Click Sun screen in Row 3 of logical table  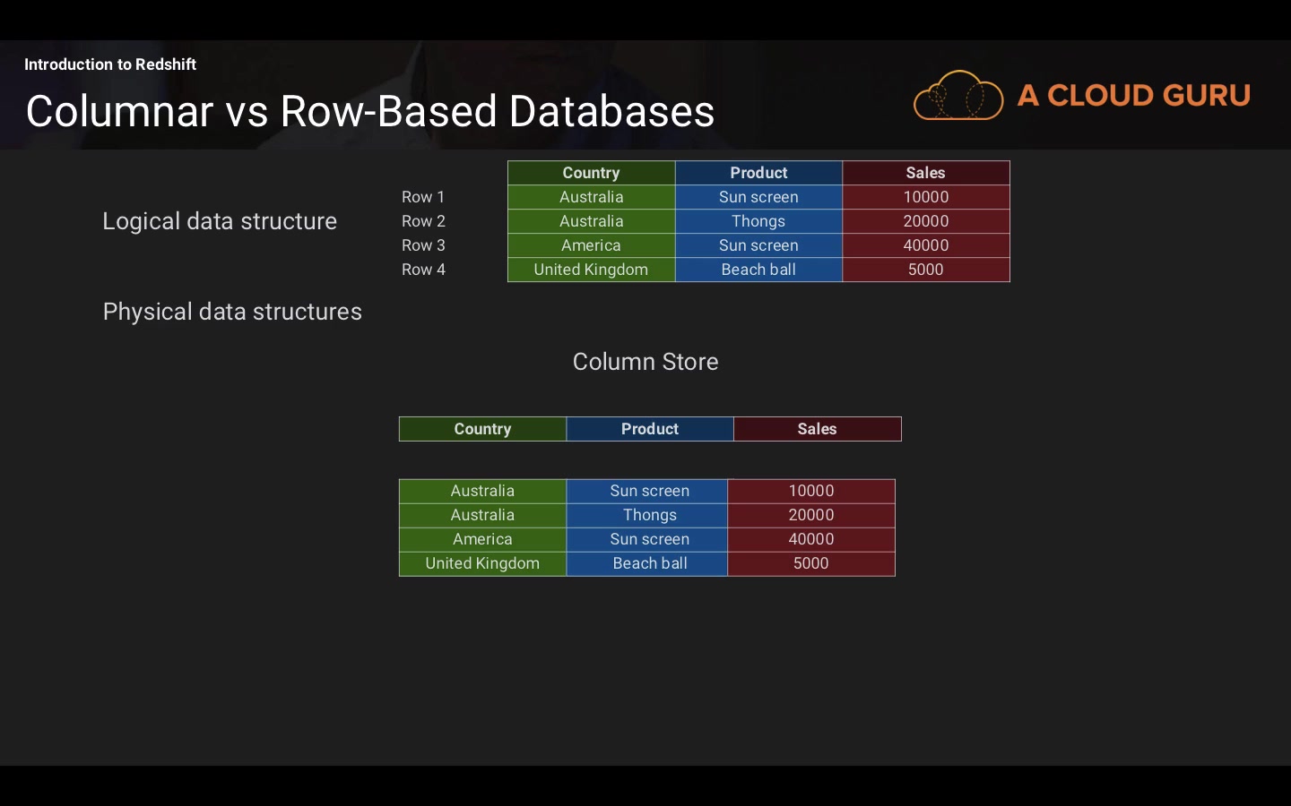pyautogui.click(x=759, y=245)
